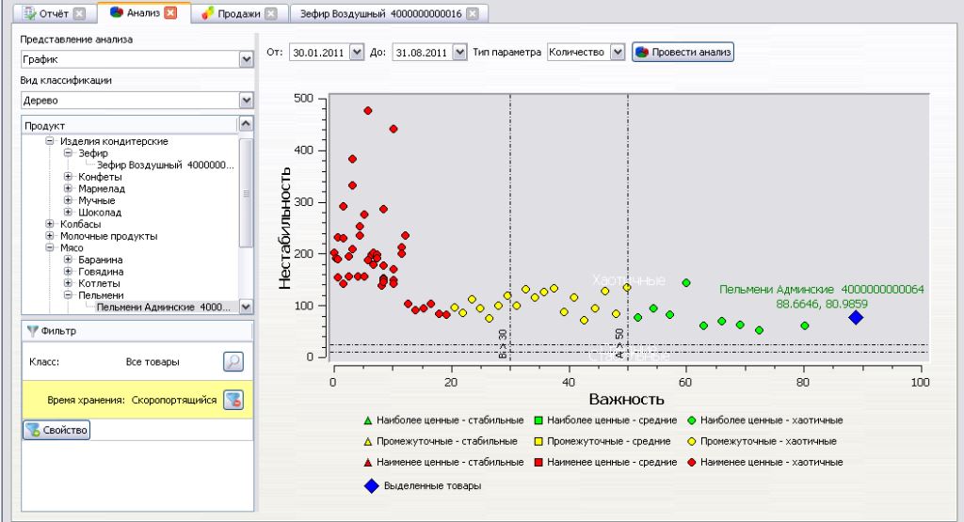Click the Все товары class value
The image size is (964, 522).
pos(153,362)
